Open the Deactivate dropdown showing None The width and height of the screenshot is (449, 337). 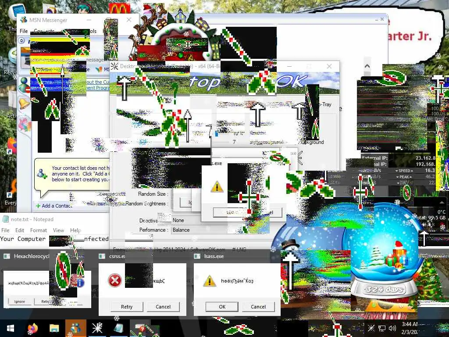click(x=200, y=220)
